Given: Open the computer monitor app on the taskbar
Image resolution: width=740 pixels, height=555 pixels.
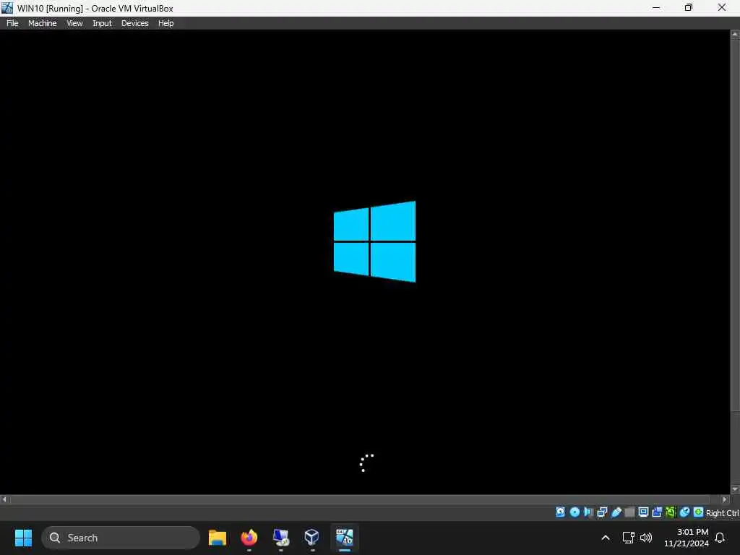Looking at the screenshot, I should [281, 538].
